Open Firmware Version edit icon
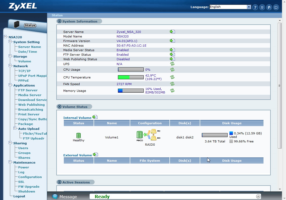The width and height of the screenshot is (286, 200). click(172, 41)
